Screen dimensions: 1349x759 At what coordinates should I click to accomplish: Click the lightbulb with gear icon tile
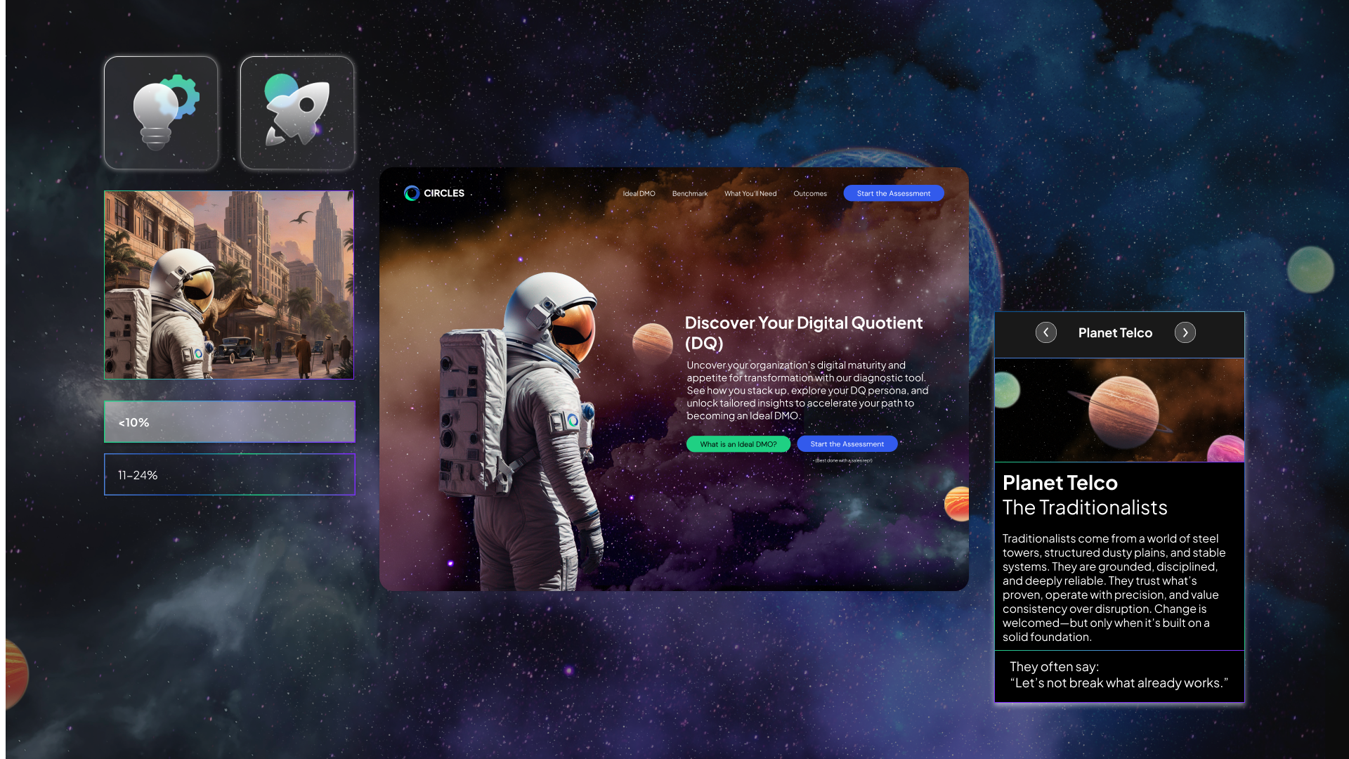pos(161,112)
